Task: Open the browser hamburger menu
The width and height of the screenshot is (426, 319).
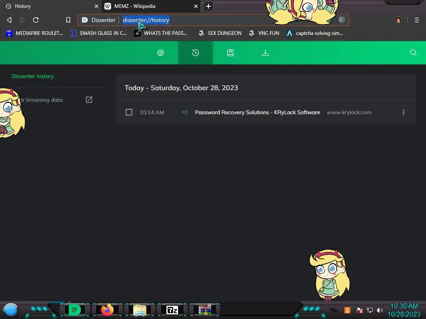Action: 416,20
